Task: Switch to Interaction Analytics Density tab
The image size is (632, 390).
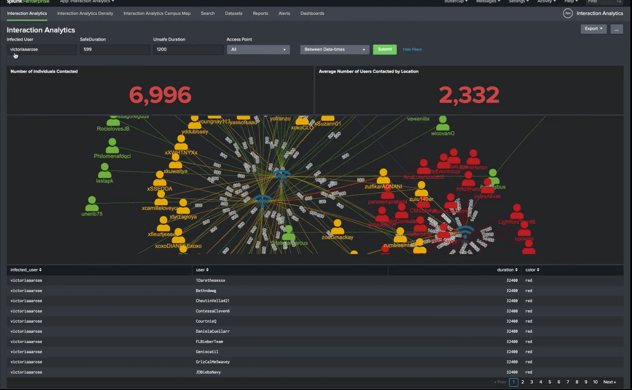Action: (x=85, y=13)
